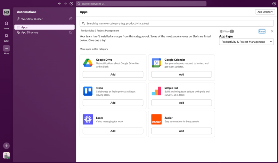The image size is (278, 163).
Task: Open the N0 workspace switcher
Action: (x=6, y=12)
